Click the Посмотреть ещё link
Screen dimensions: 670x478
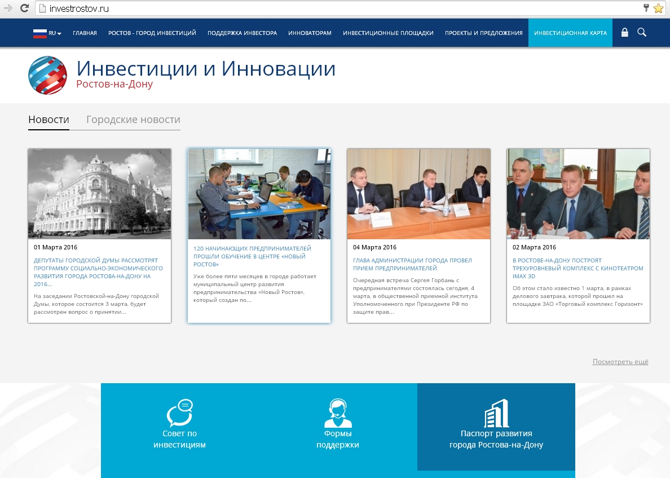point(620,362)
